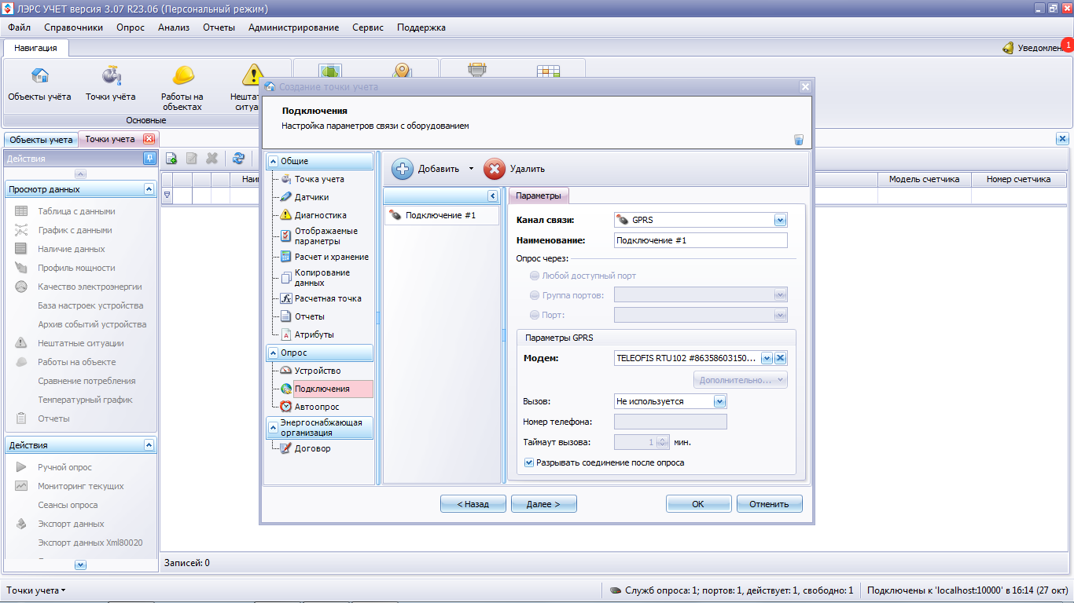1074x603 pixels.
Task: Click Модель счетчика column header
Action: tap(924, 179)
